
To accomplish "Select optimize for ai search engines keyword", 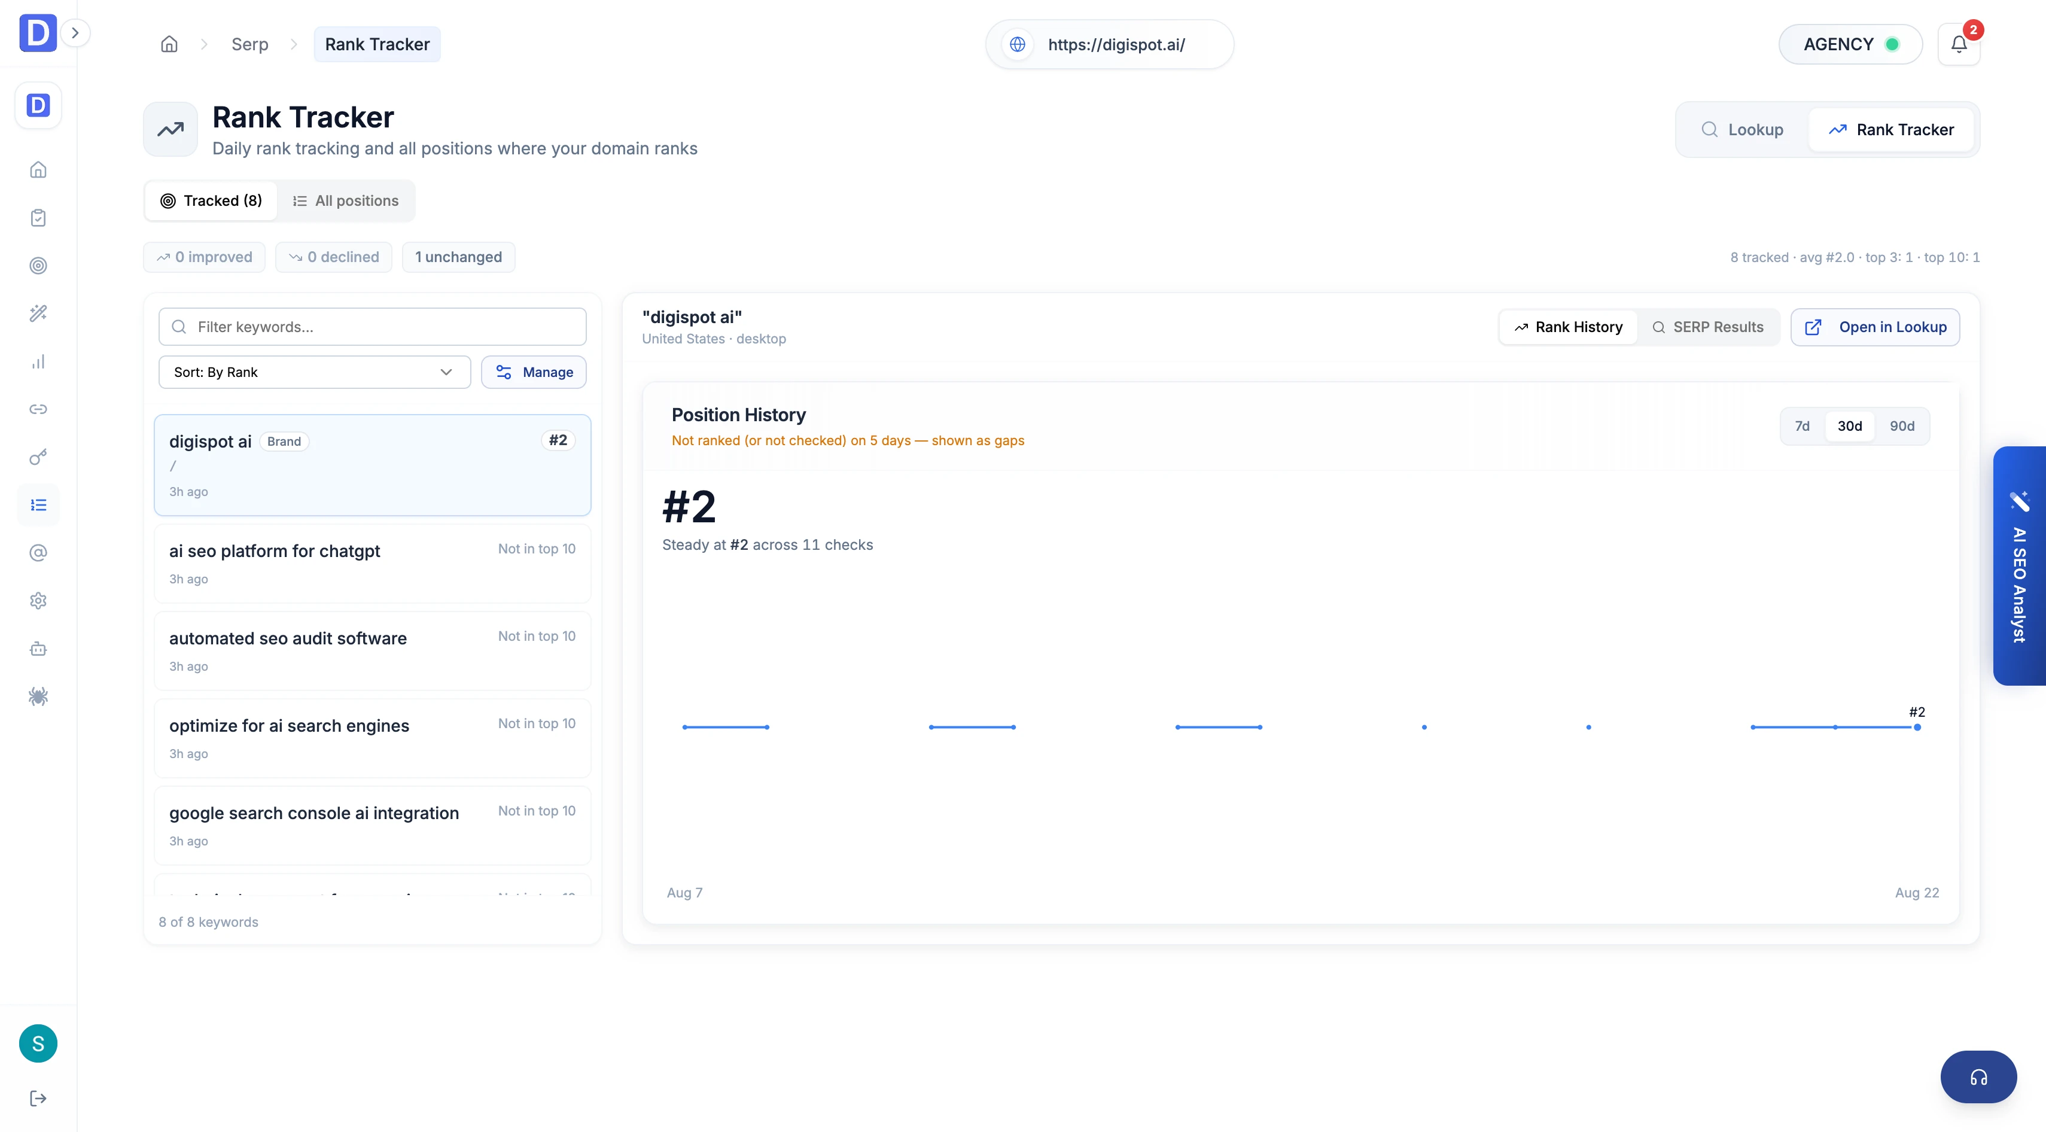I will [x=373, y=738].
